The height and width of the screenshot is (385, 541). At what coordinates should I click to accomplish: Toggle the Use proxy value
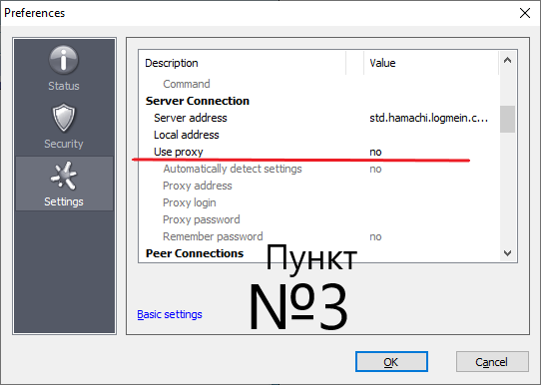(x=375, y=152)
